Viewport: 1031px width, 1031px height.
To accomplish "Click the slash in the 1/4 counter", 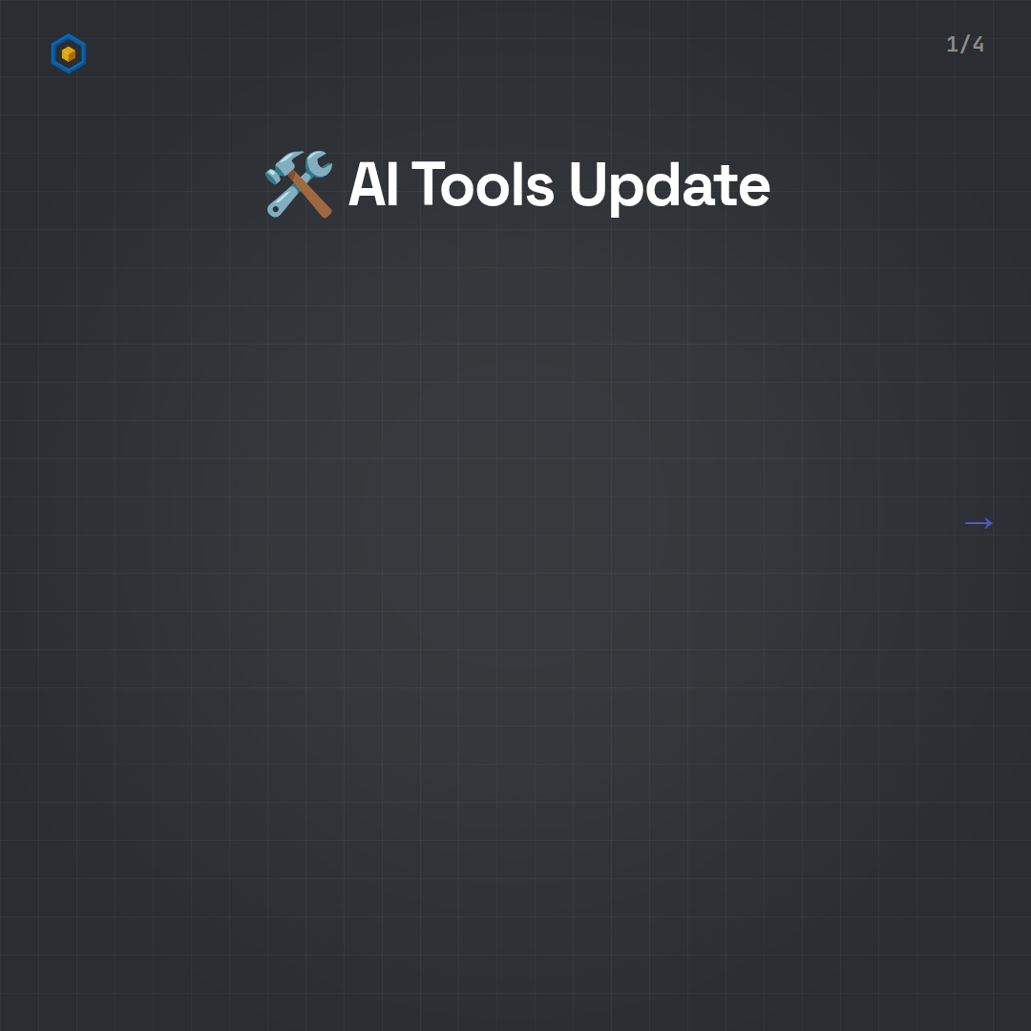I will 964,44.
